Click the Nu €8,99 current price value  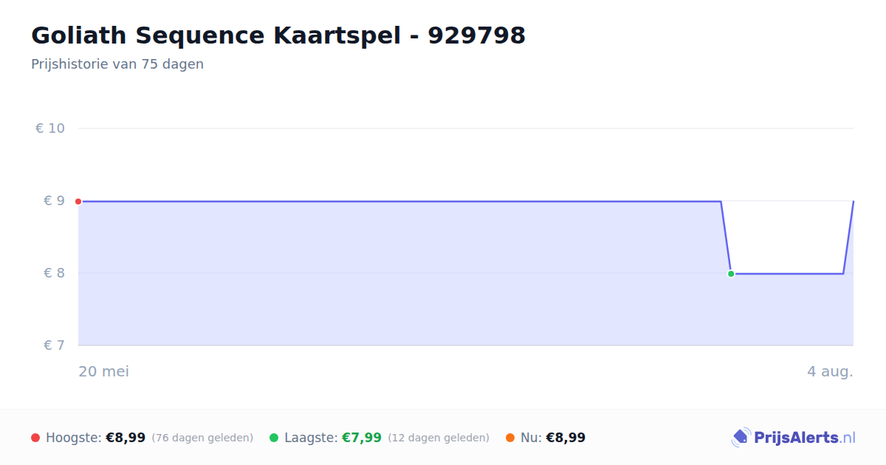[x=566, y=438]
